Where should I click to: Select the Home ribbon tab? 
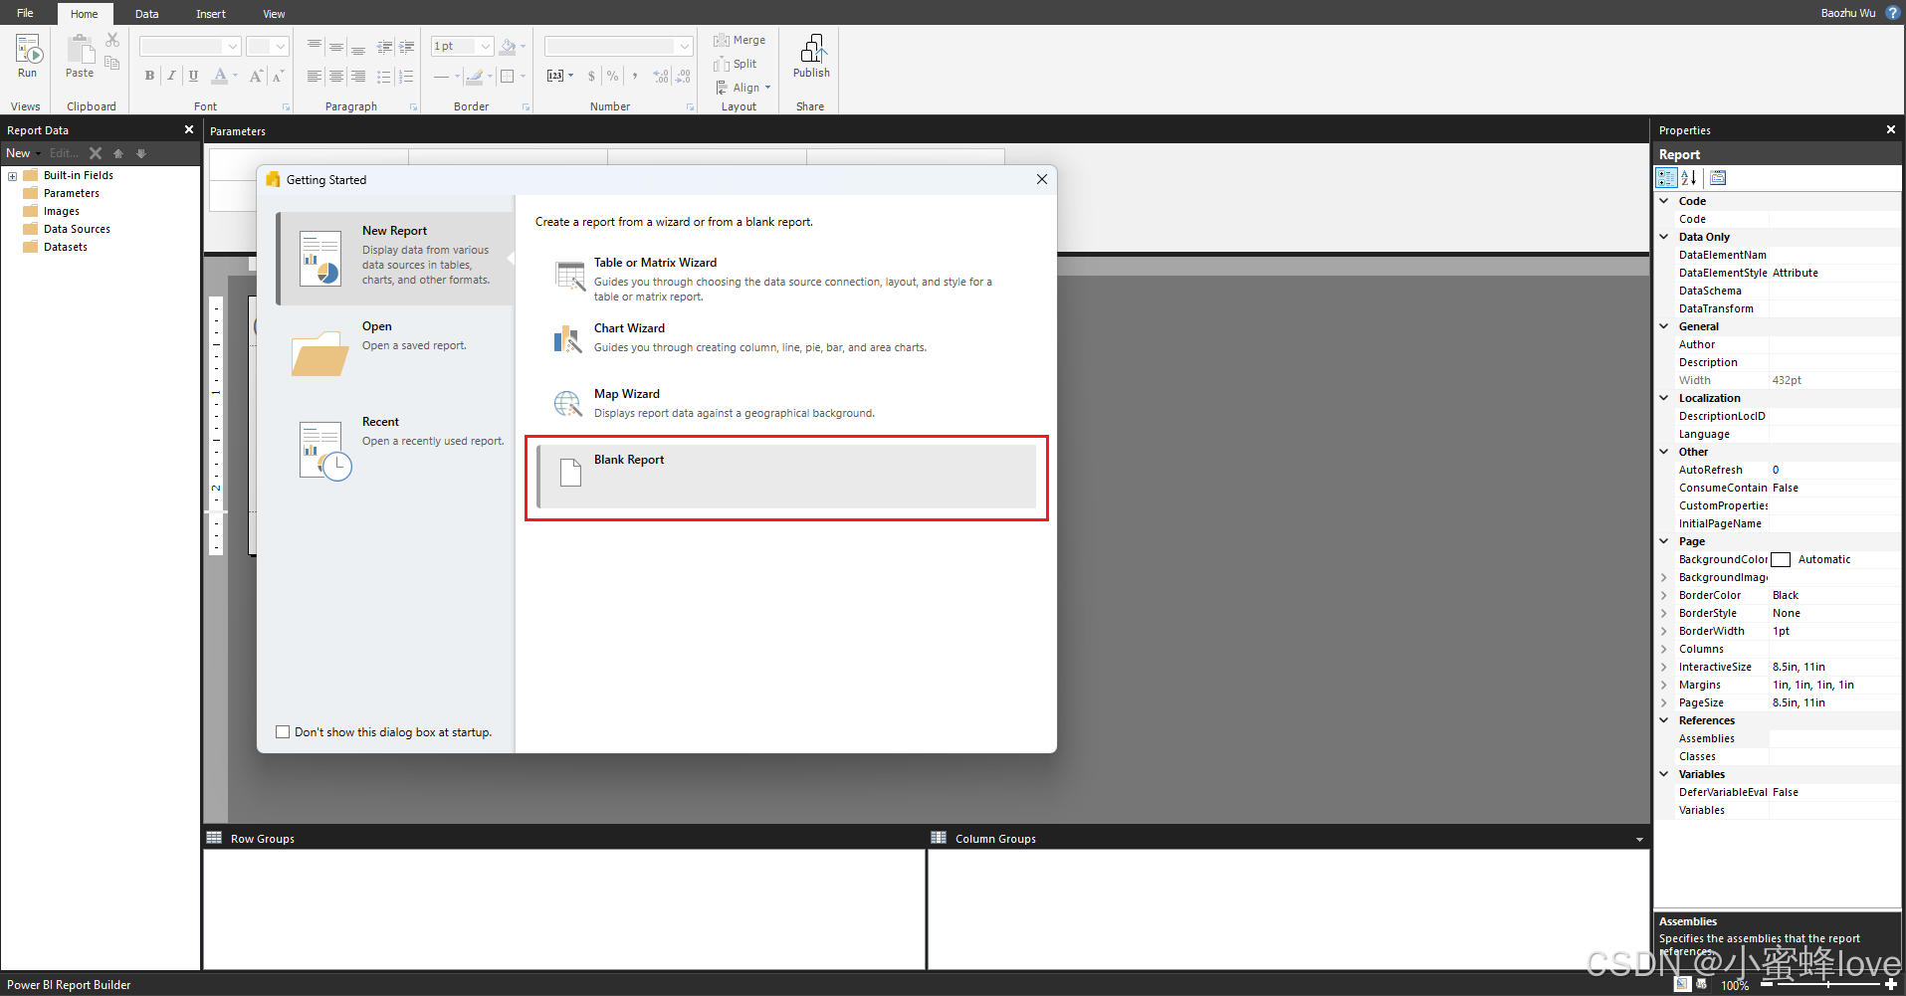point(85,14)
